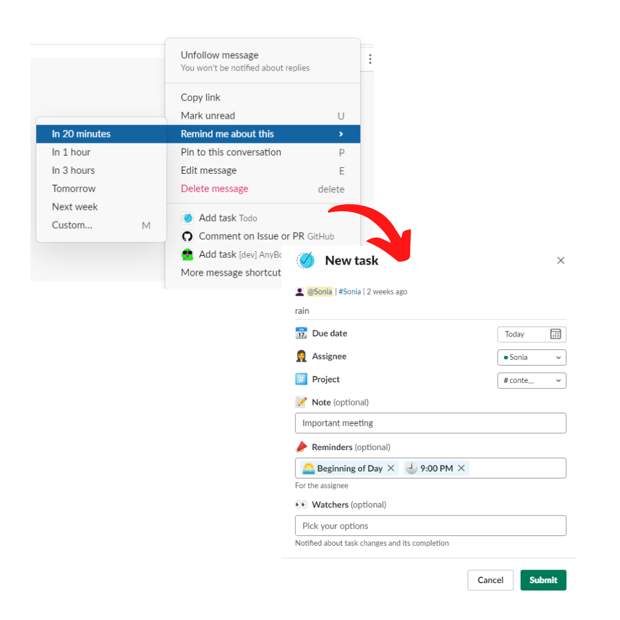Click the megaphone icon beside Reminders
This screenshot has width=620, height=620.
tap(301, 446)
